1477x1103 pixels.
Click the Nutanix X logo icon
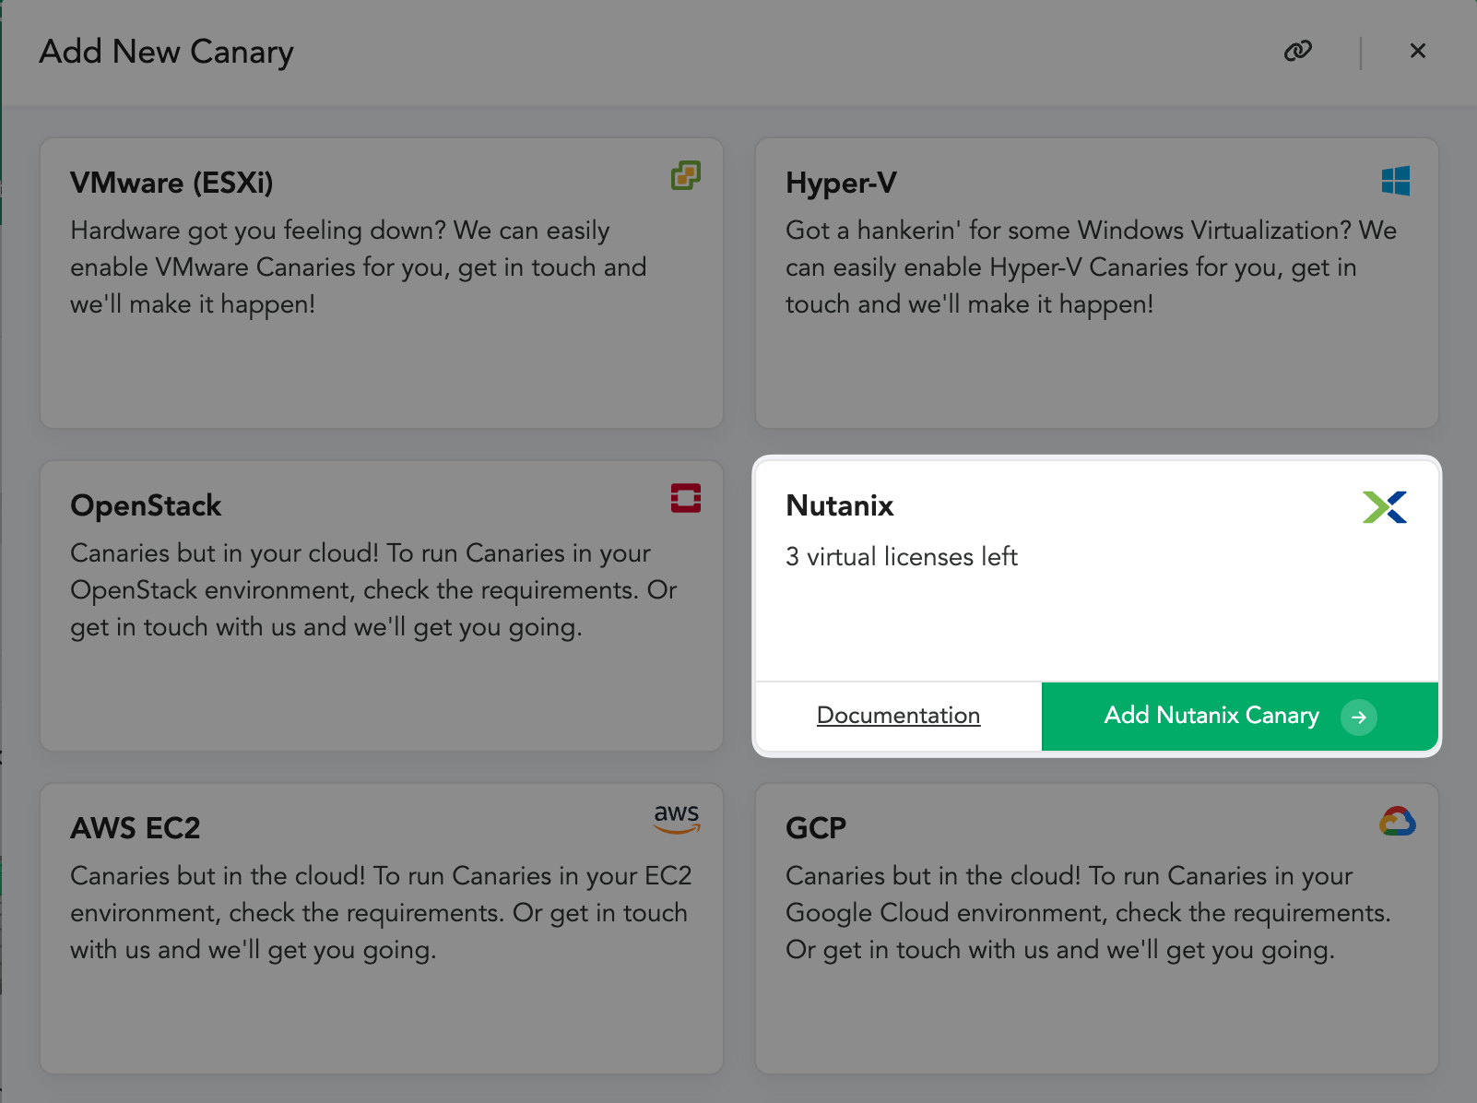click(x=1384, y=506)
